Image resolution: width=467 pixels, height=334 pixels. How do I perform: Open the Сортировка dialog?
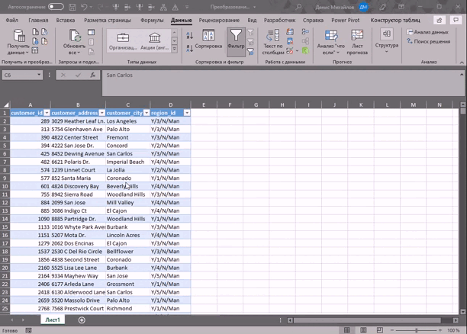208,39
